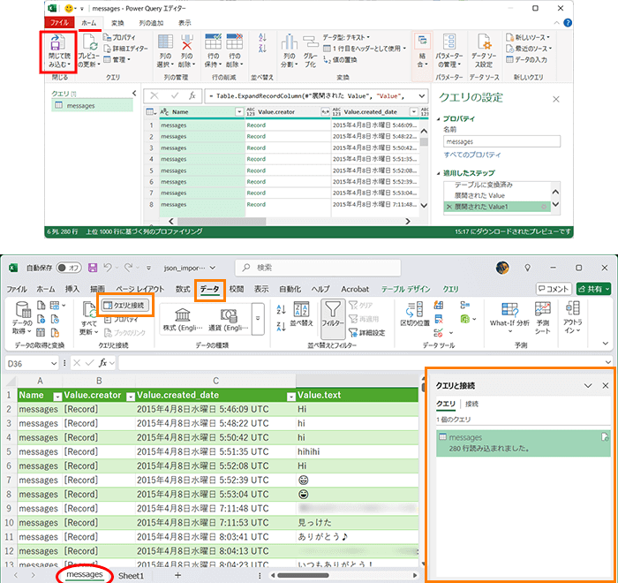The image size is (618, 583).
Task: Open Data Source Settings in Power Query
Action: [484, 51]
